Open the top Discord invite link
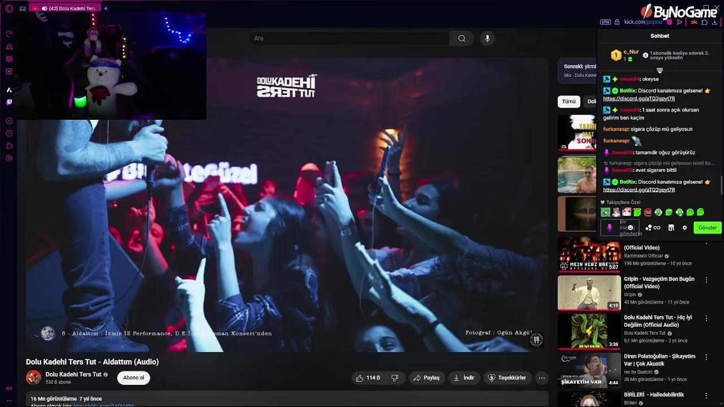The height and width of the screenshot is (407, 724). point(639,98)
